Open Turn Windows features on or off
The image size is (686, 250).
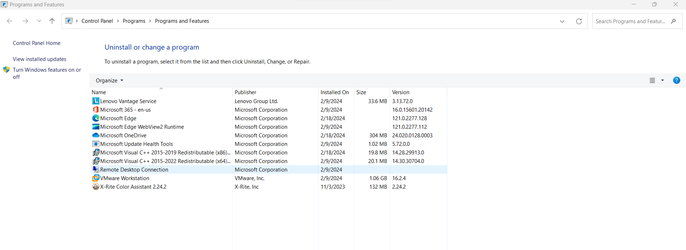click(47, 73)
